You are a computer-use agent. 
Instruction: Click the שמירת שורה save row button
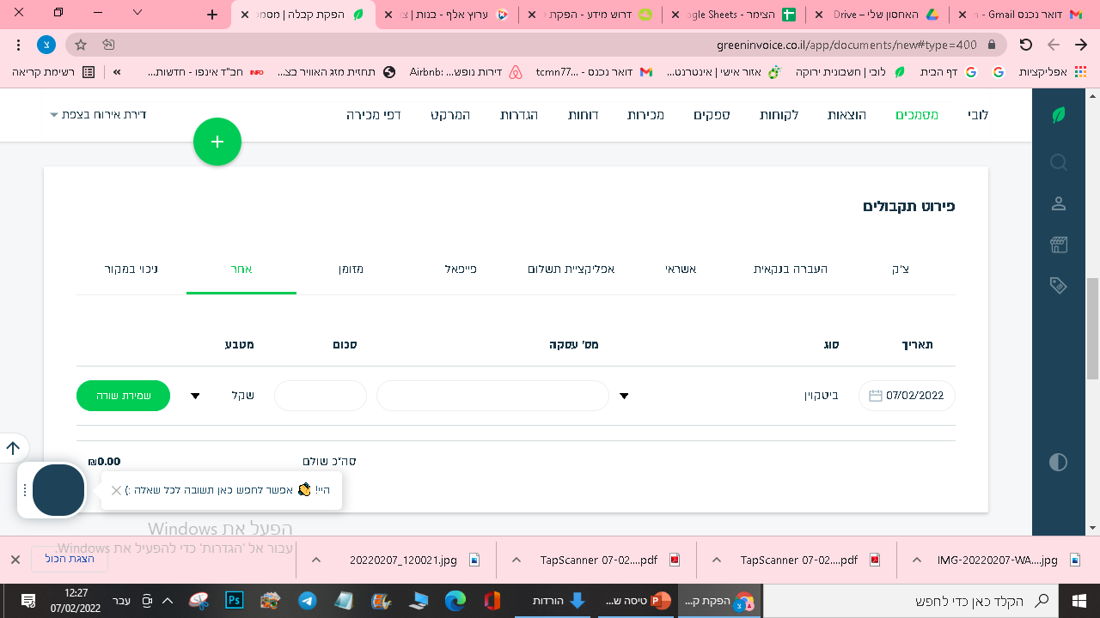[x=123, y=396]
